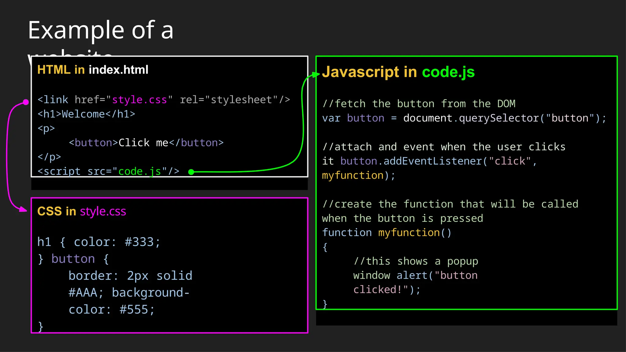This screenshot has height=352, width=626.
Task: Click the green dot after the script tag
Action: click(x=191, y=172)
